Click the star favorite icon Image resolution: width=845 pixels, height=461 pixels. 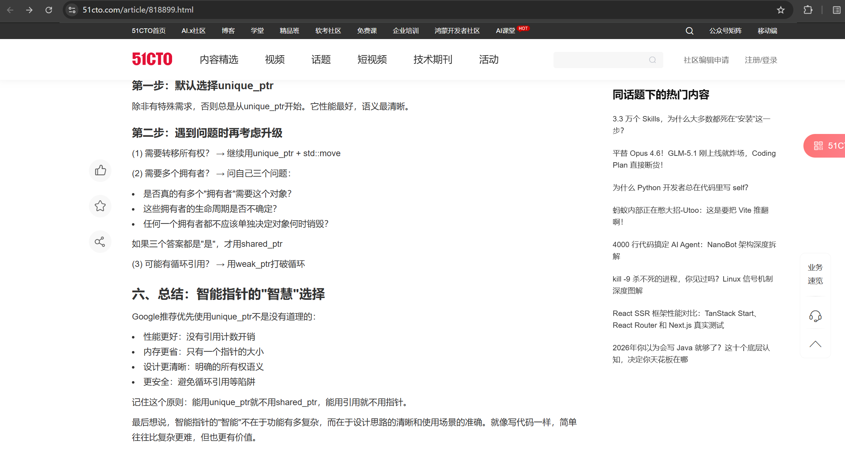(100, 206)
